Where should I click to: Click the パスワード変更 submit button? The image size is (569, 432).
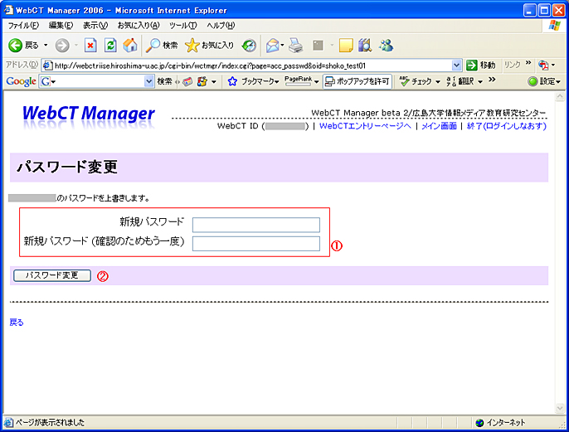(52, 275)
